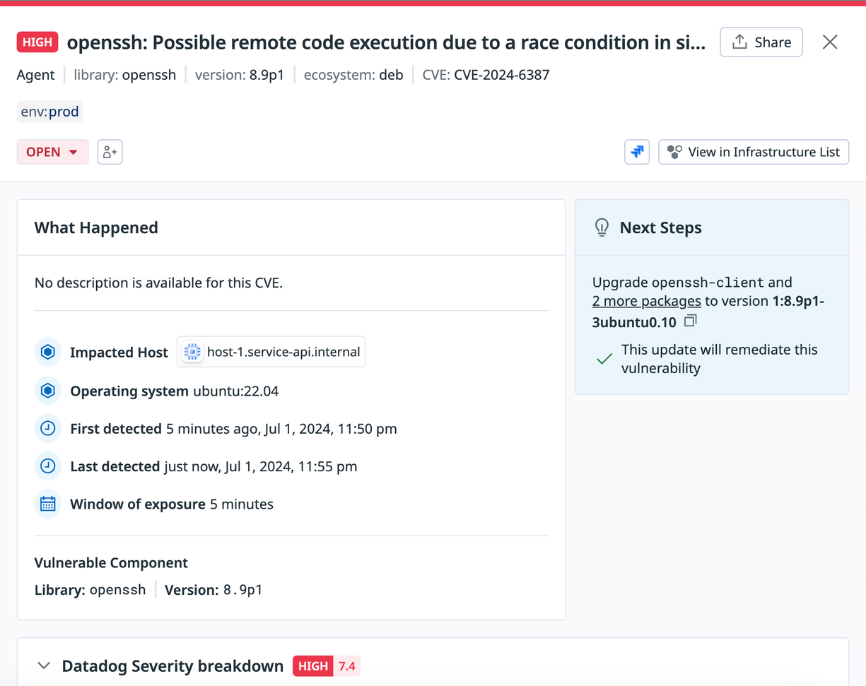Click the Share button
Image resolution: width=866 pixels, height=686 pixels.
coord(761,42)
